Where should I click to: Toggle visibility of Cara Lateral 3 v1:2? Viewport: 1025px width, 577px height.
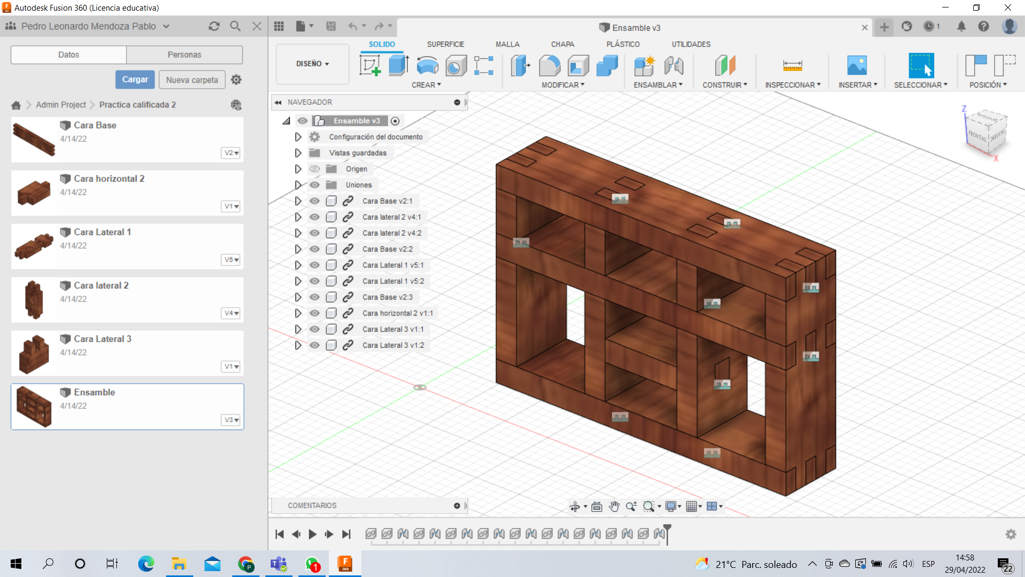pyautogui.click(x=314, y=345)
